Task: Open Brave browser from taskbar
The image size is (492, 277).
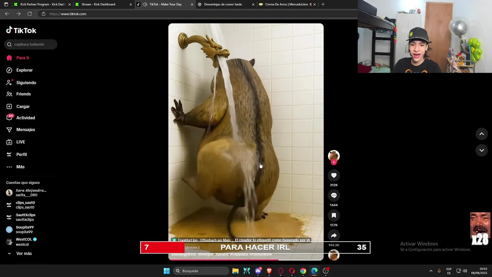Action: tap(269, 271)
